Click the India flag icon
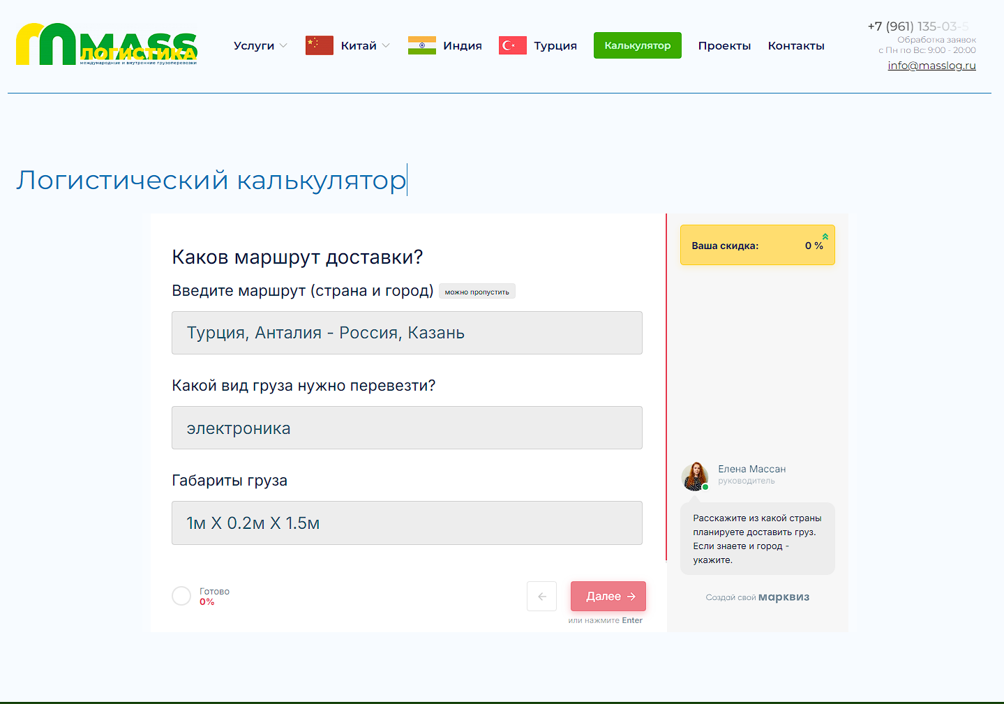The image size is (1004, 704). point(422,45)
